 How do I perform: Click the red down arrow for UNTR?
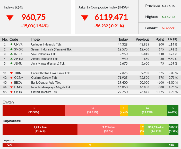12,92
